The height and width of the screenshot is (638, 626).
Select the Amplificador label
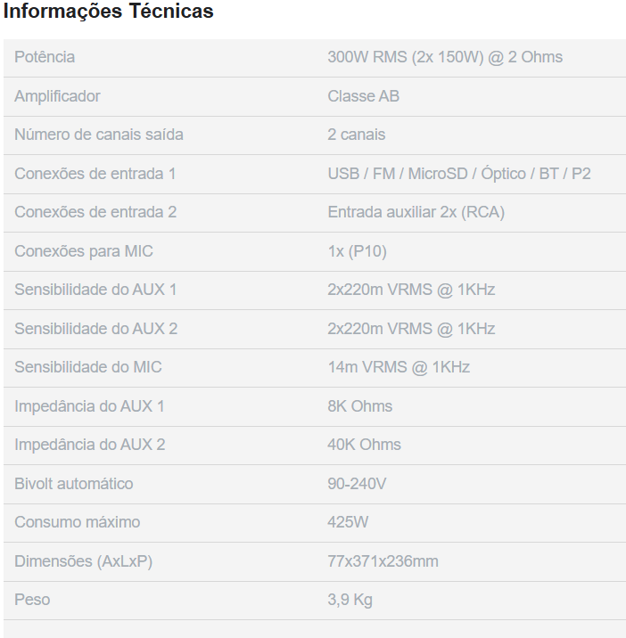(57, 96)
